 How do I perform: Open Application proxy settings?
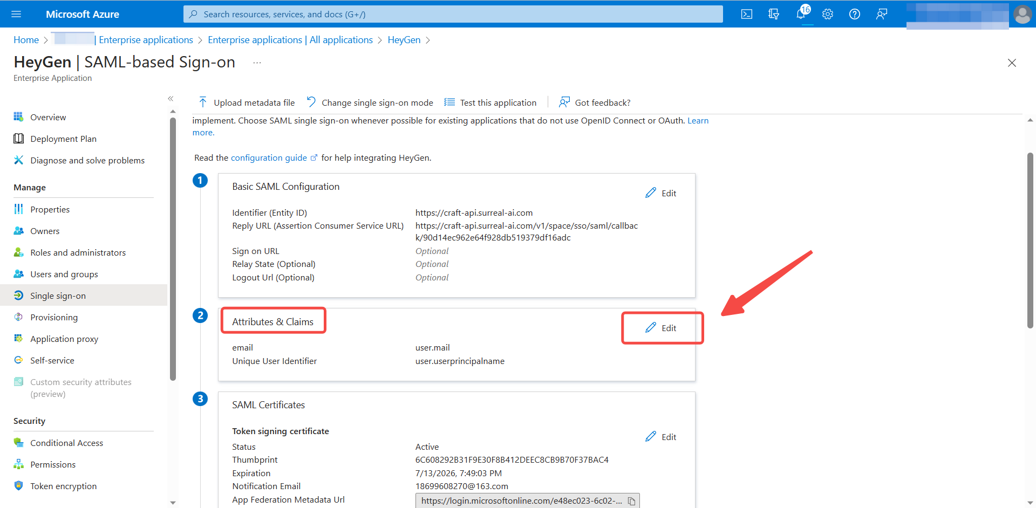pyautogui.click(x=64, y=339)
